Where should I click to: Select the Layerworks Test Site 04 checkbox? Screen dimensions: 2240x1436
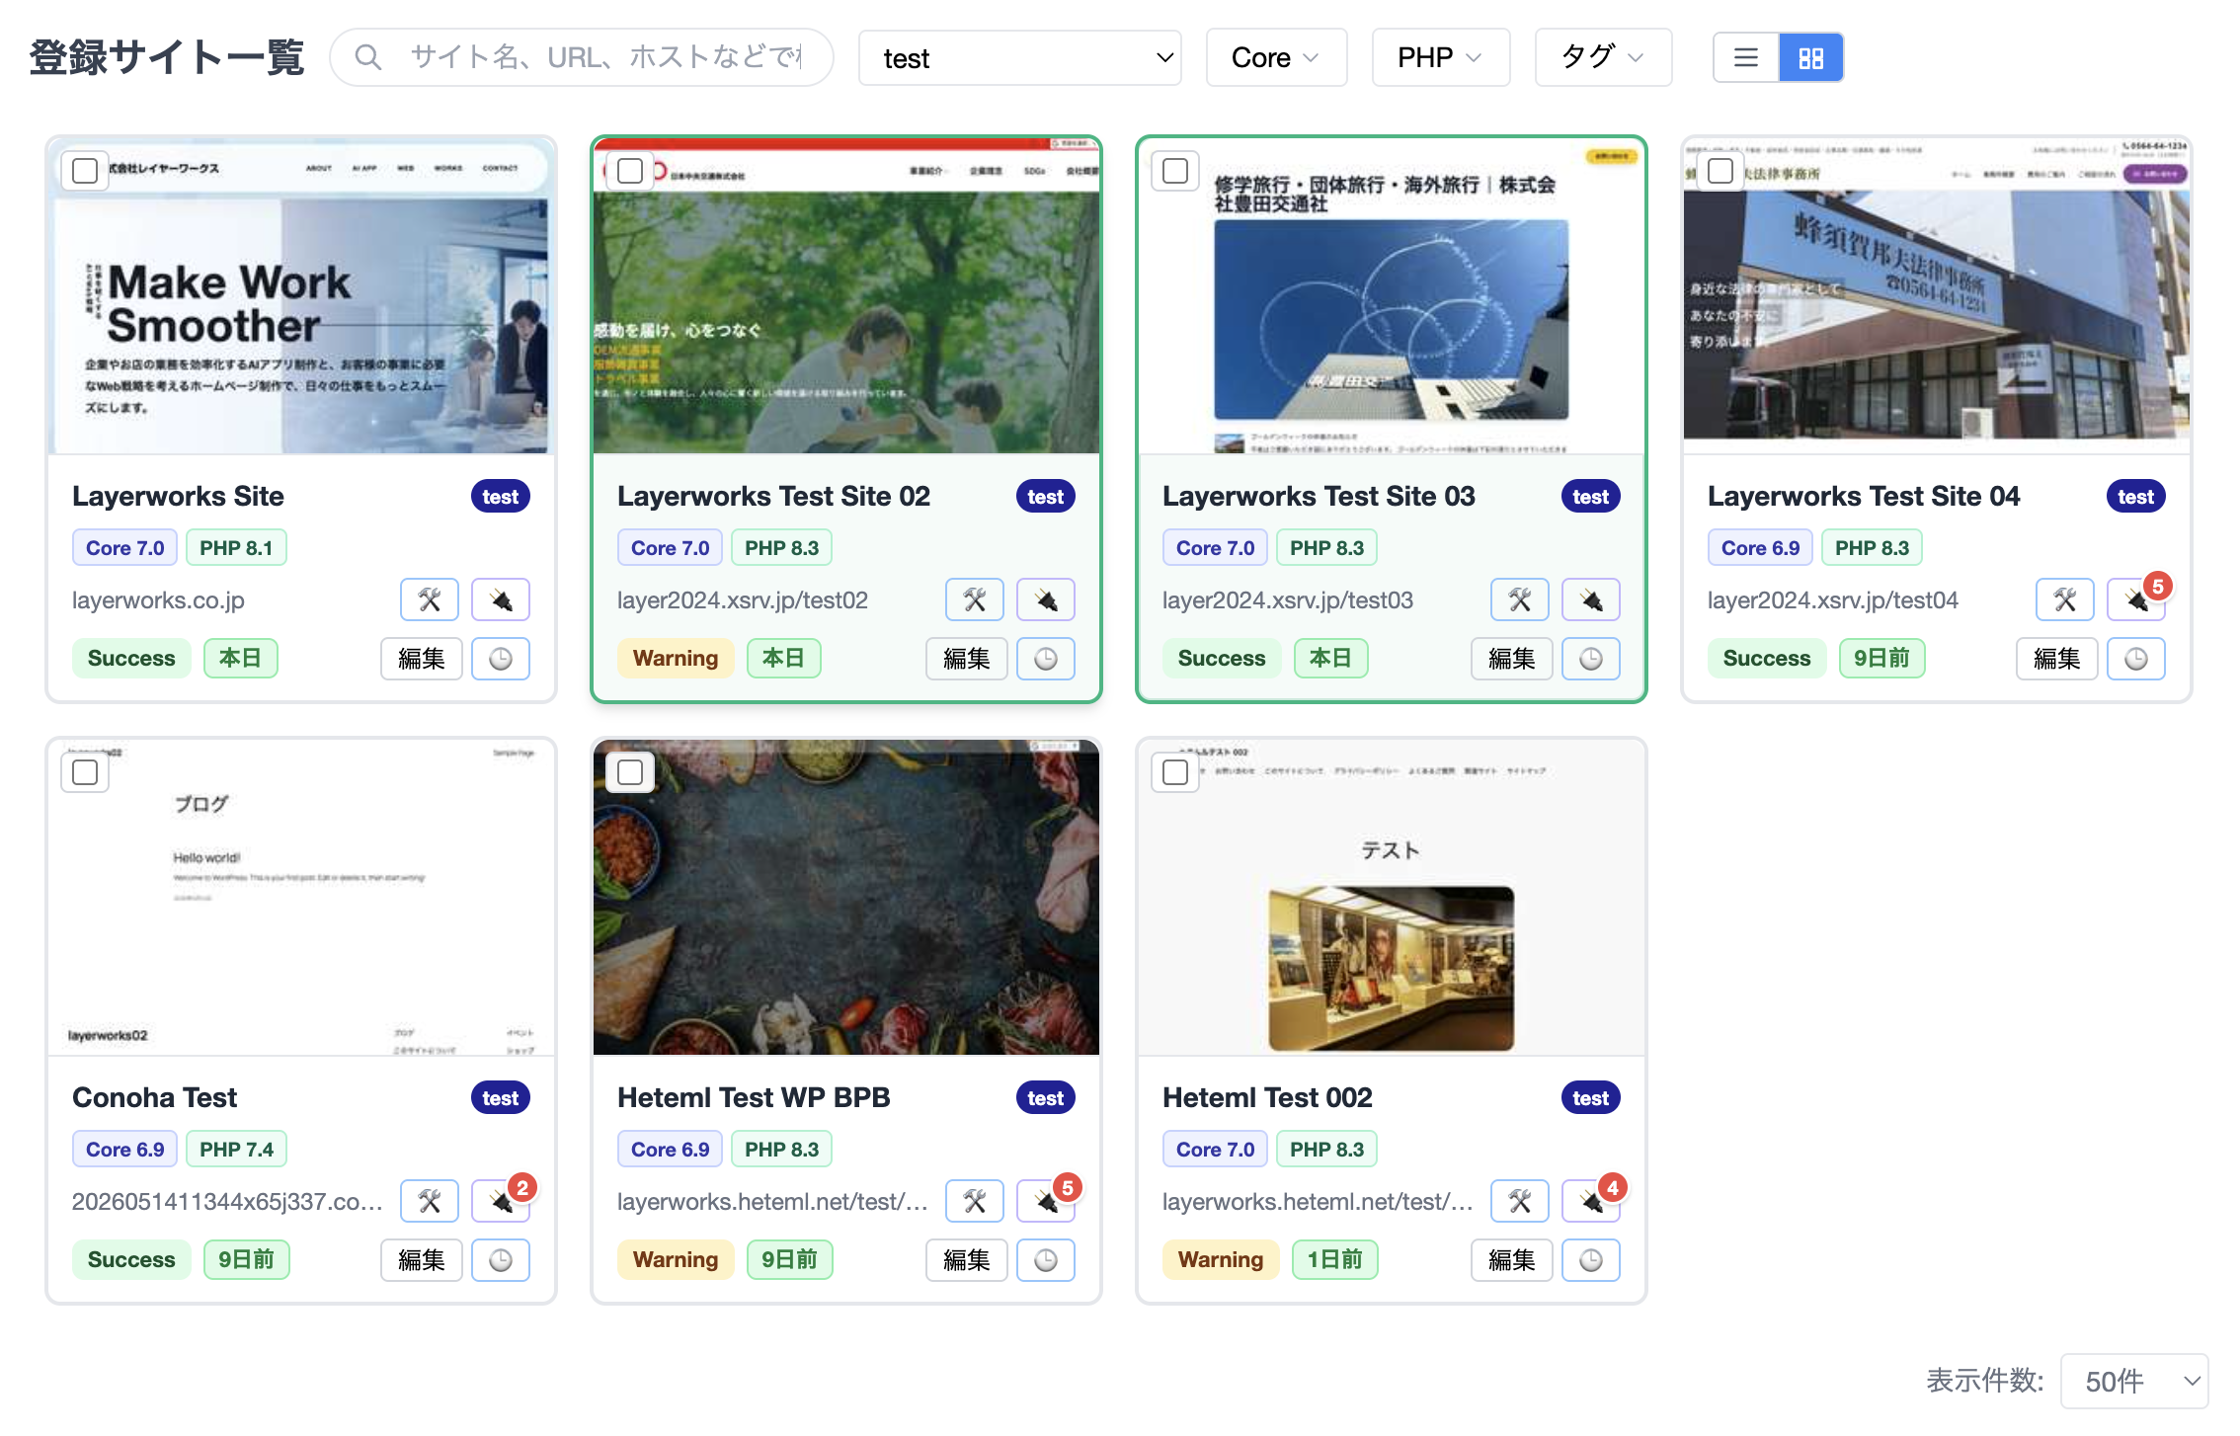pyautogui.click(x=1720, y=171)
